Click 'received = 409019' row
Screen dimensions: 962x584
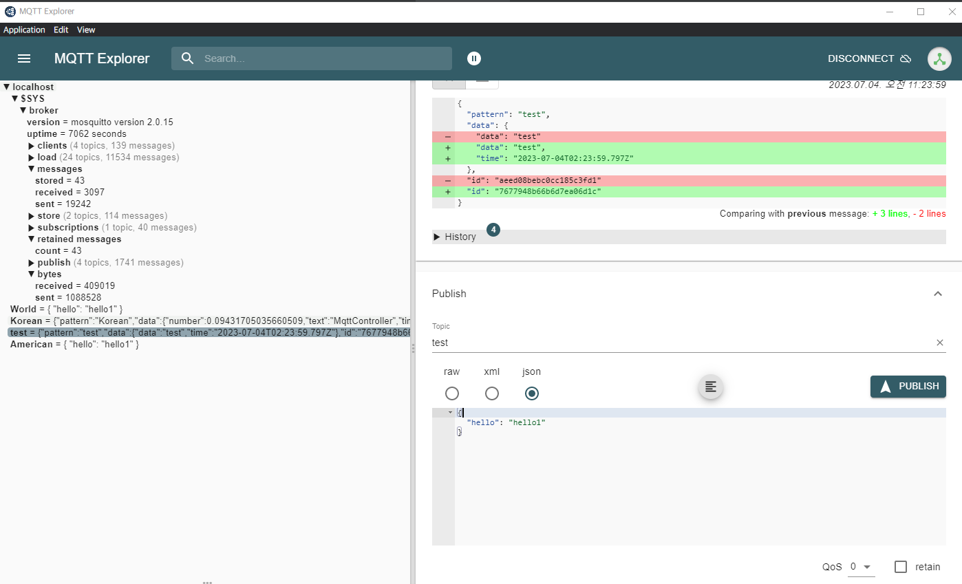pyautogui.click(x=74, y=286)
